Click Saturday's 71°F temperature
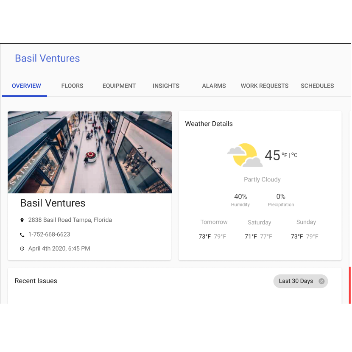This screenshot has height=352, width=352. click(251, 236)
